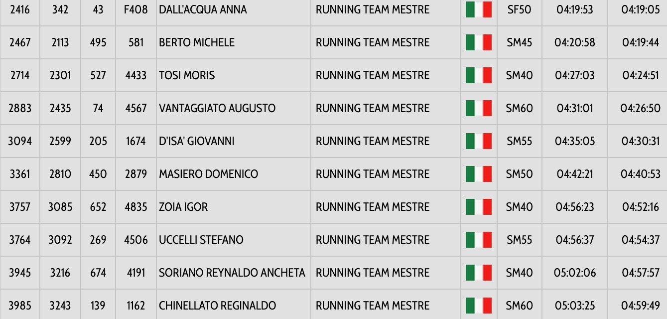Click Running Team Mestre in Berto Michele's row

pyautogui.click(x=373, y=42)
